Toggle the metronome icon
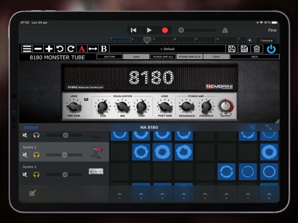Viewport: 298px width, 223px height. tap(225, 30)
